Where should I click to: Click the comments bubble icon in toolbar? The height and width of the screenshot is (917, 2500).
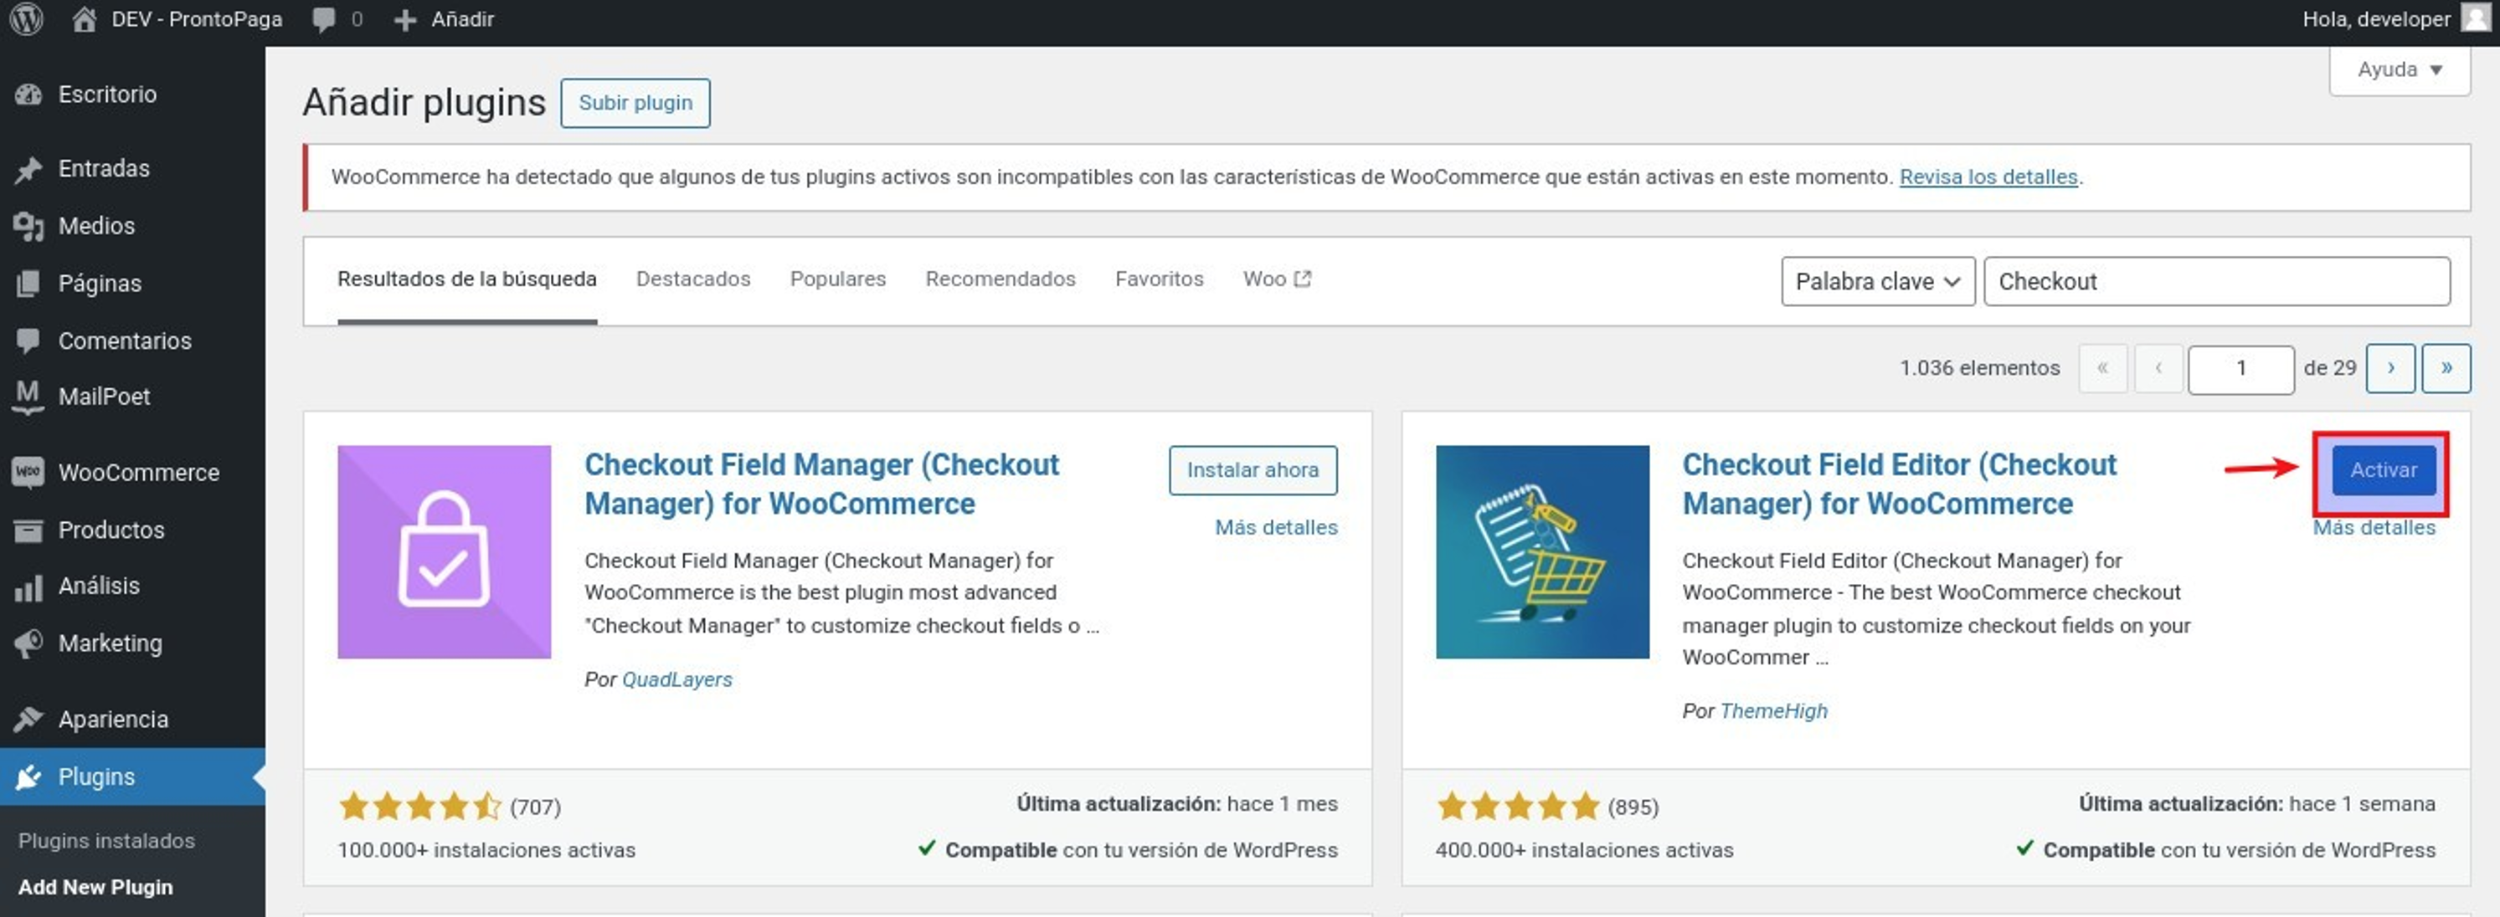(324, 19)
